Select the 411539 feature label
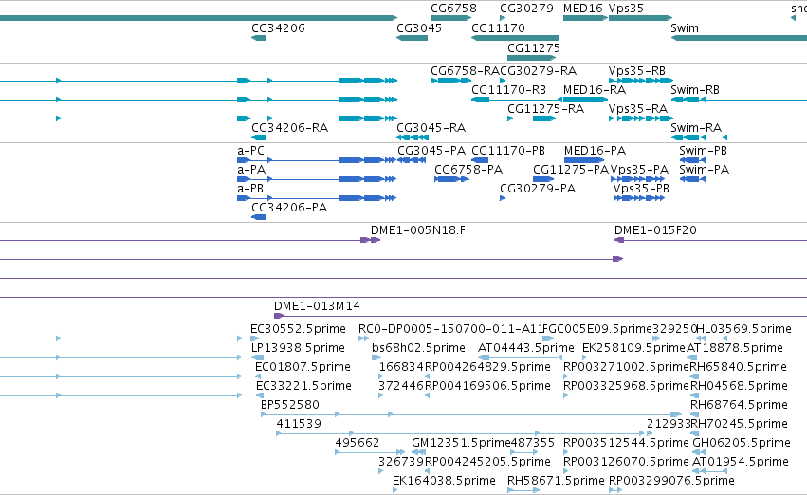807x495 pixels. click(x=299, y=425)
